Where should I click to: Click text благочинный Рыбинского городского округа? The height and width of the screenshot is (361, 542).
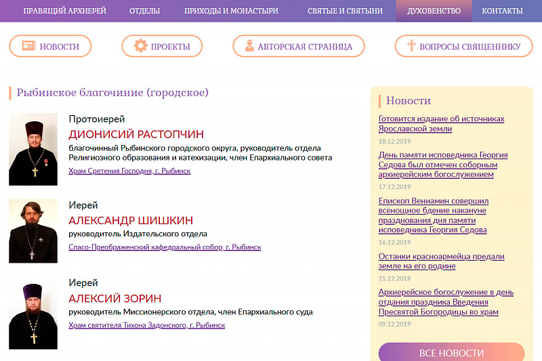coord(153,148)
